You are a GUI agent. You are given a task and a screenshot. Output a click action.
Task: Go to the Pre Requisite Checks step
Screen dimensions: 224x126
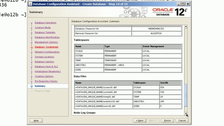click(x=46, y=81)
